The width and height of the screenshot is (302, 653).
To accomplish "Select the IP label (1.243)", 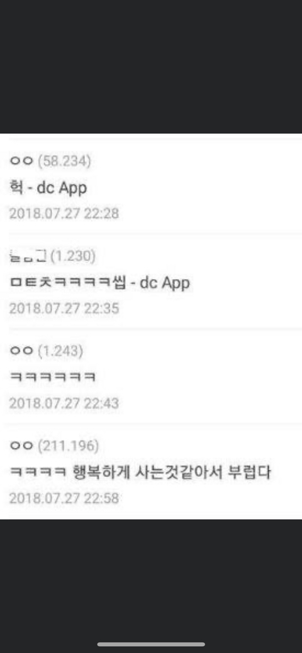I will 60,351.
